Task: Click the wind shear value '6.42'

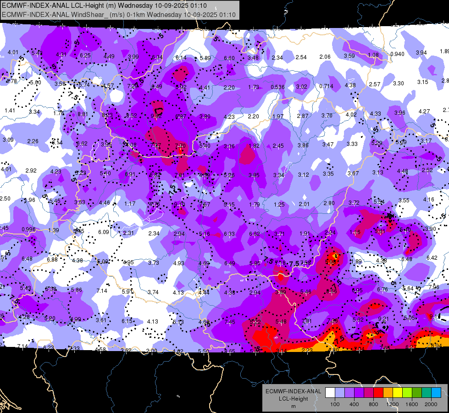Action: coord(432,258)
